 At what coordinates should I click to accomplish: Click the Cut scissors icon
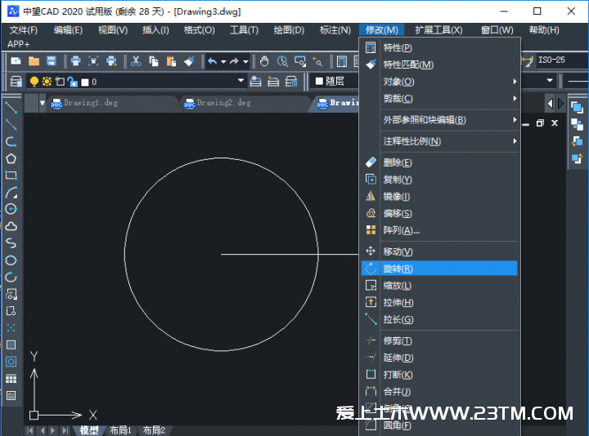pos(136,61)
